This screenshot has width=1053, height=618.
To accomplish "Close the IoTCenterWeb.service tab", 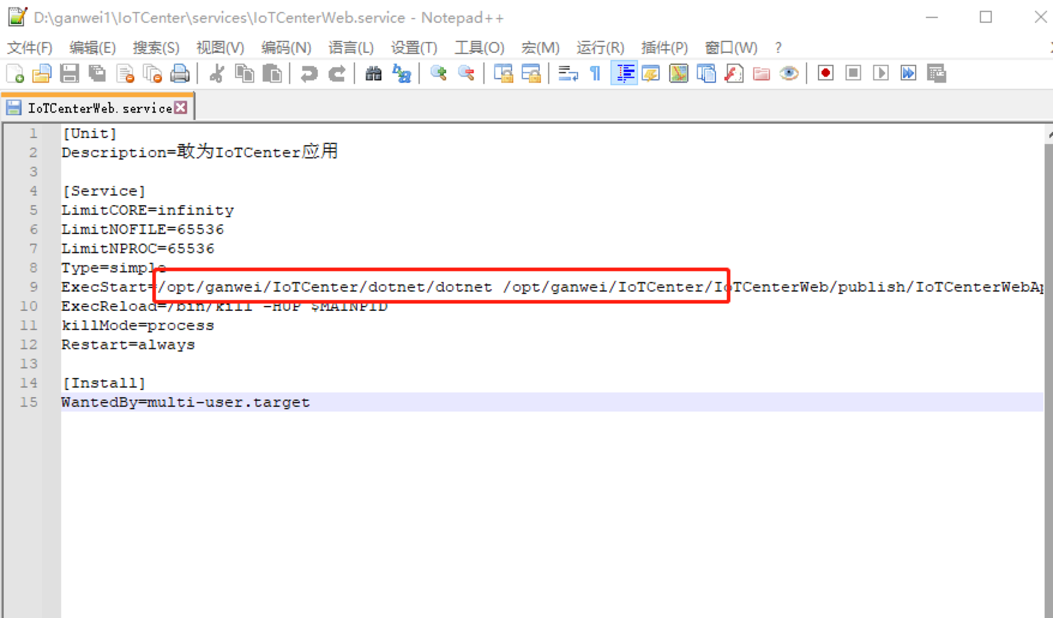I will tap(180, 108).
